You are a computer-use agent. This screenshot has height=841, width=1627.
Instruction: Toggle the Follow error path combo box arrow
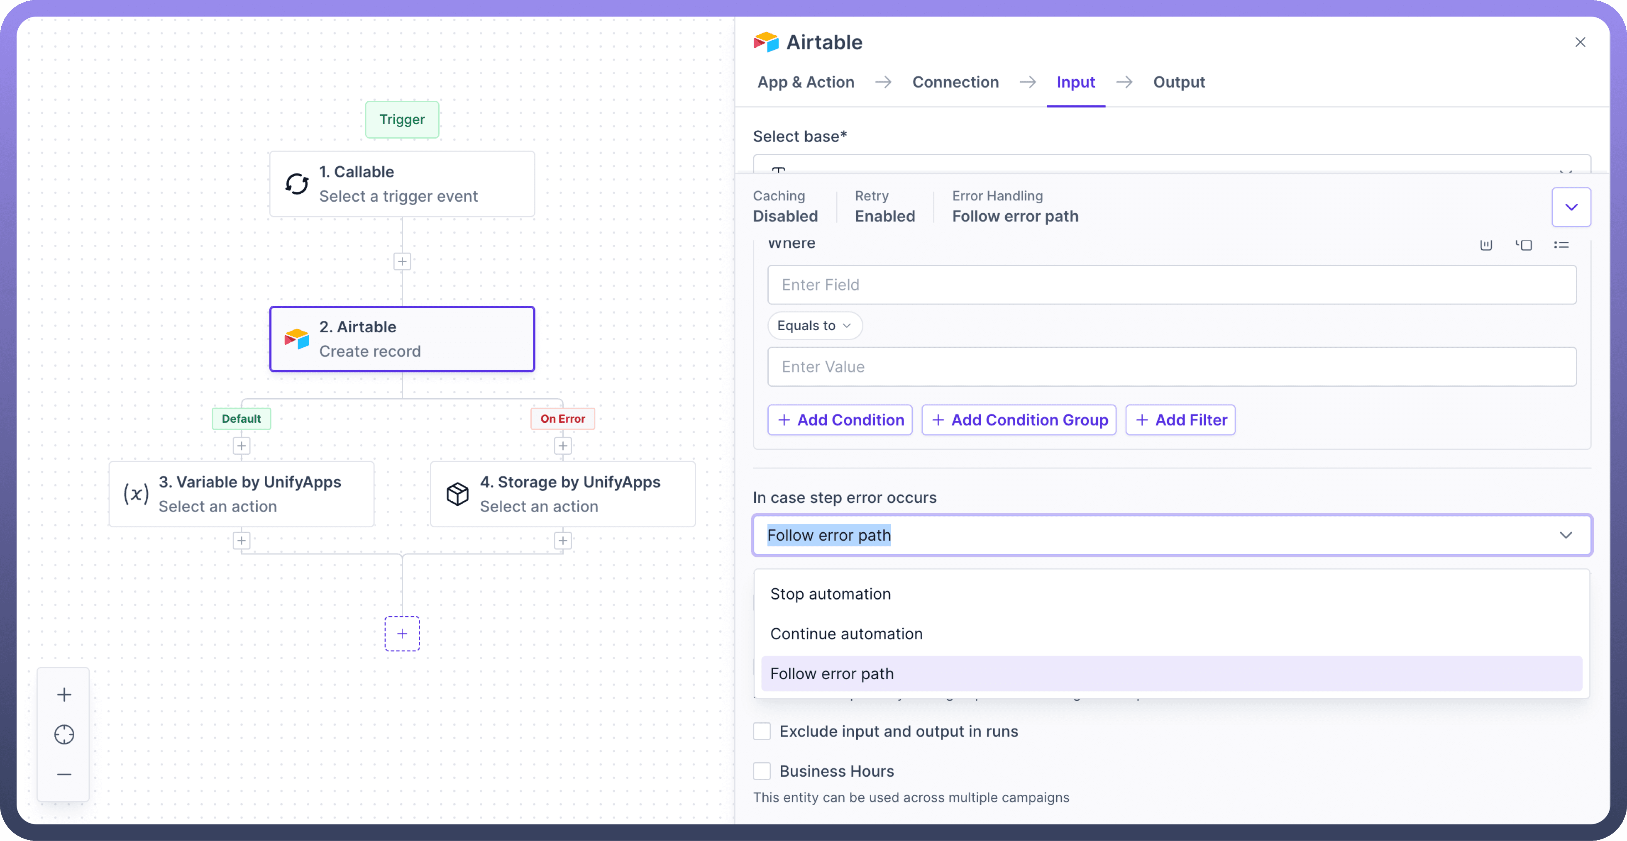pos(1565,535)
